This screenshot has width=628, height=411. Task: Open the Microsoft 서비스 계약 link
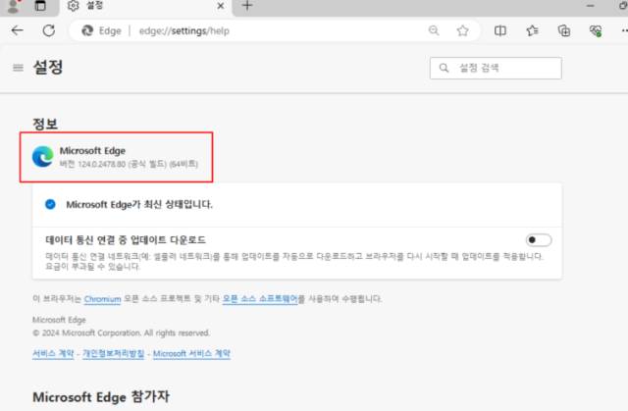pos(191,353)
